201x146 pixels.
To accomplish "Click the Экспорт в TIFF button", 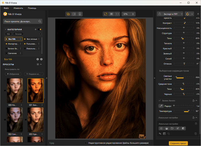I will tap(171, 14).
